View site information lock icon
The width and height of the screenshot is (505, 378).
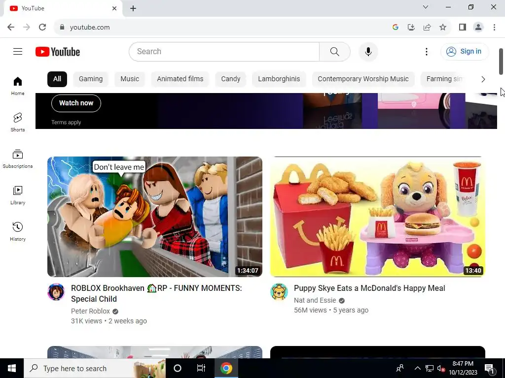(x=62, y=28)
